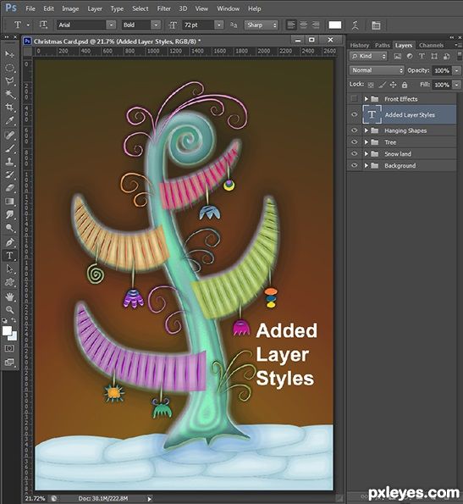Click the 72 pt font size field

[x=198, y=25]
